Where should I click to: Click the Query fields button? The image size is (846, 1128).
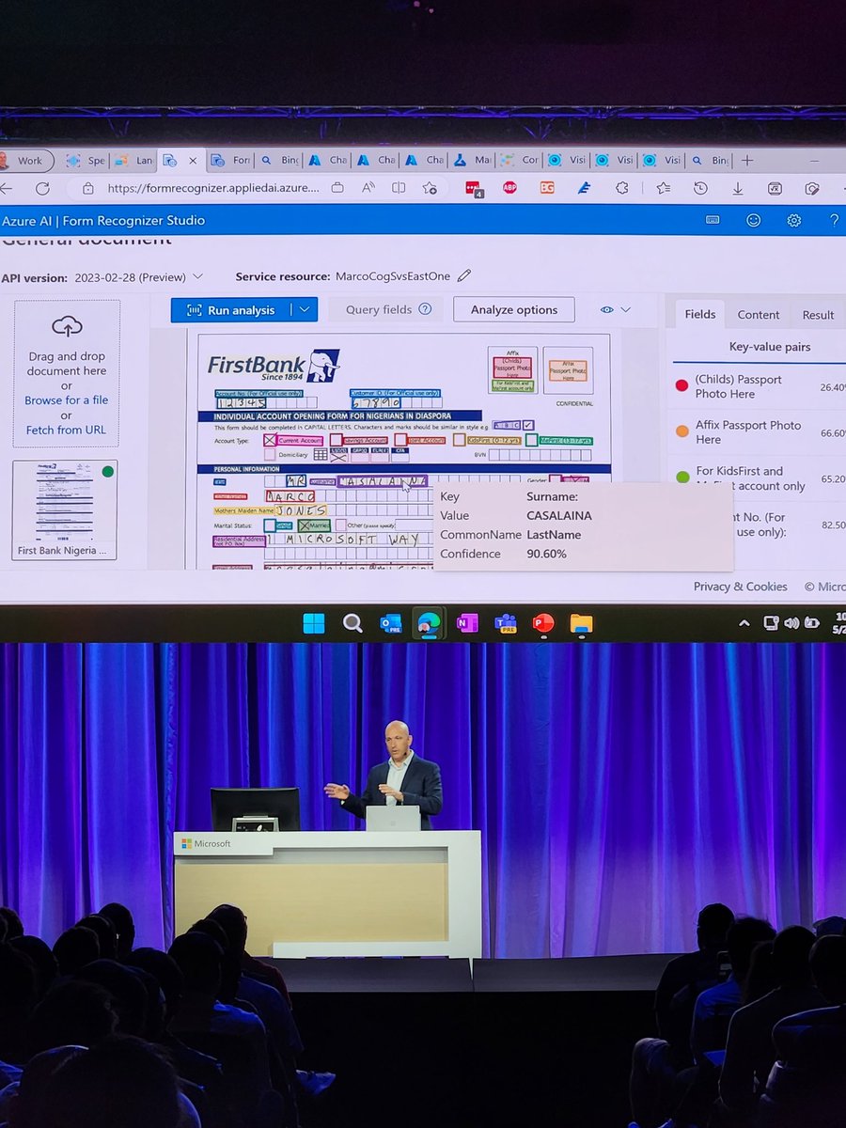point(388,309)
